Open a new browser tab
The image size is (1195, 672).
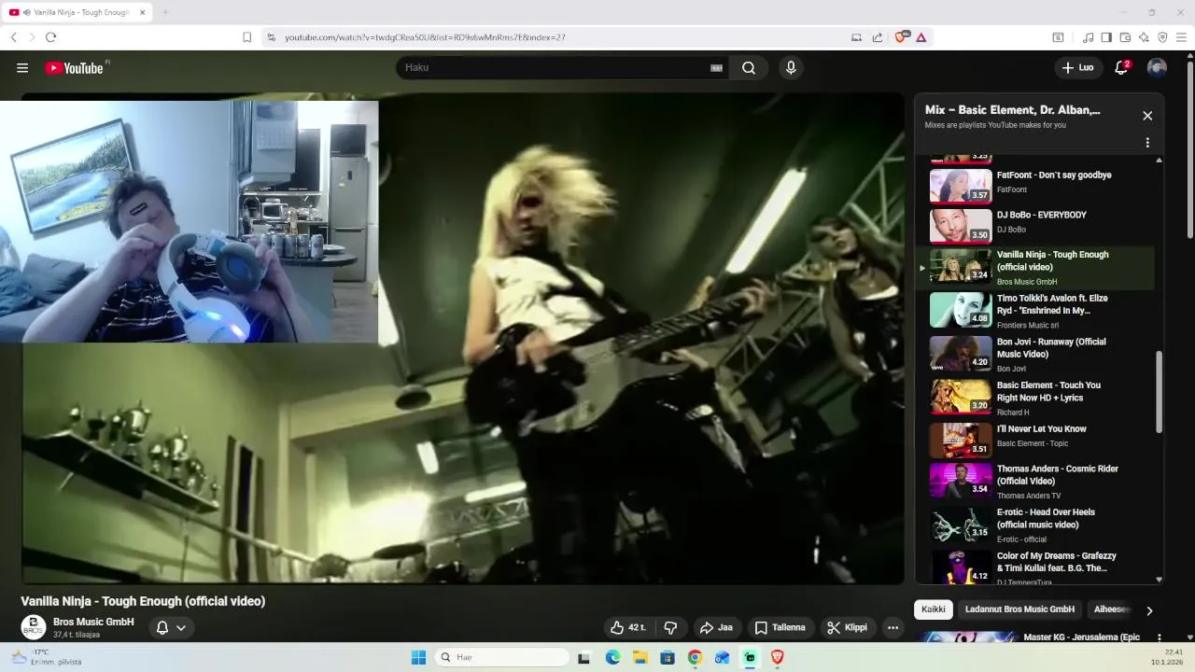click(165, 12)
